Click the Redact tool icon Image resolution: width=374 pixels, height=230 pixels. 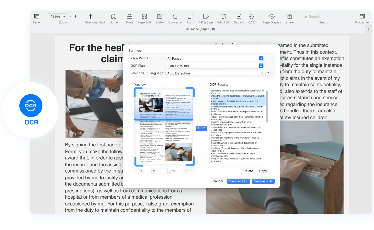click(x=239, y=16)
